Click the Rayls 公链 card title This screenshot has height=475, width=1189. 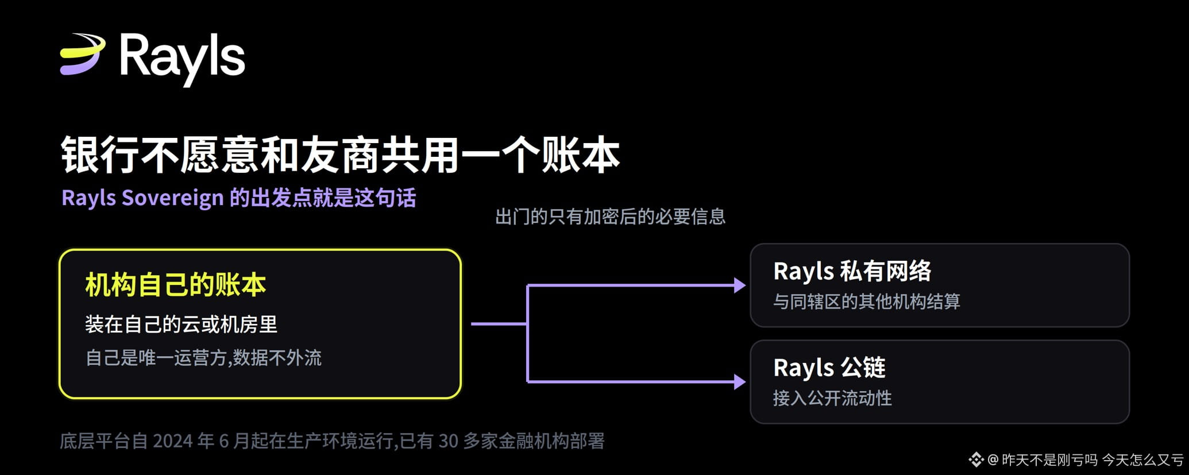pos(829,368)
